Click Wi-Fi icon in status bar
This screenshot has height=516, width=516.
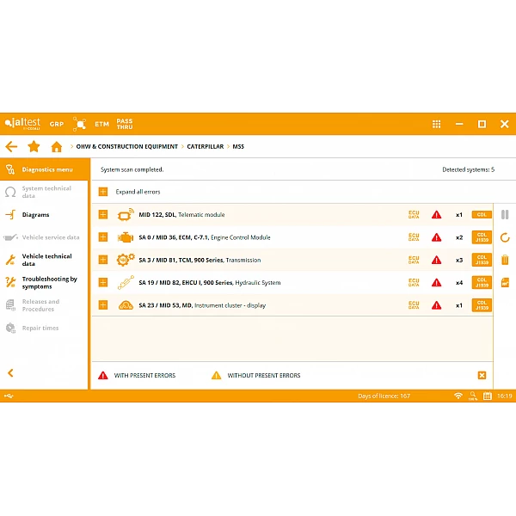(458, 396)
